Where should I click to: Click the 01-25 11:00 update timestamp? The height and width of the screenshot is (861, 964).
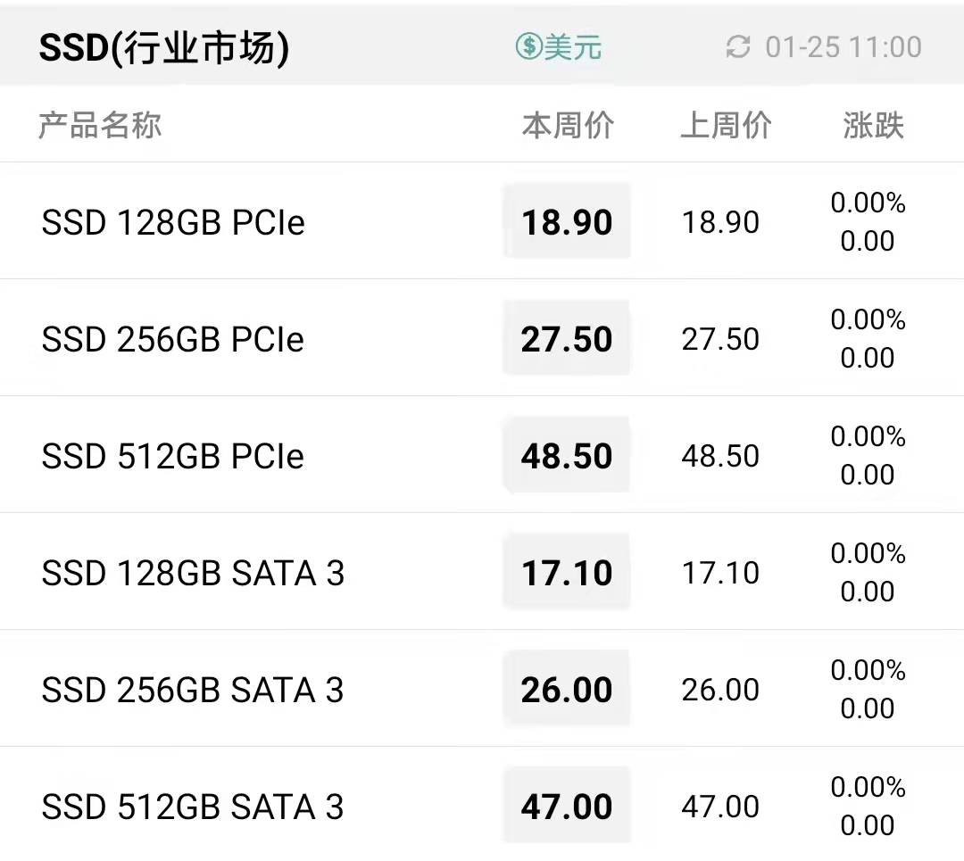(843, 47)
